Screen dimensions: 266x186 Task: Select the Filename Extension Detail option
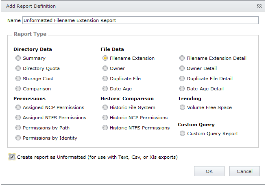click(182, 58)
